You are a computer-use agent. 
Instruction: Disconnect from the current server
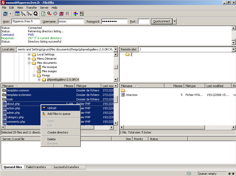click(61, 14)
